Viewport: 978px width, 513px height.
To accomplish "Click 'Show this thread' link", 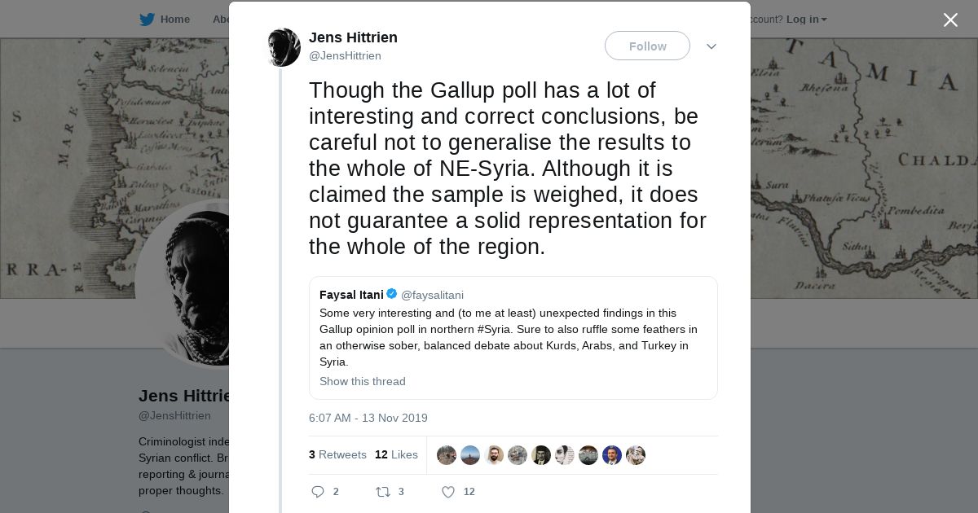I will (x=362, y=381).
